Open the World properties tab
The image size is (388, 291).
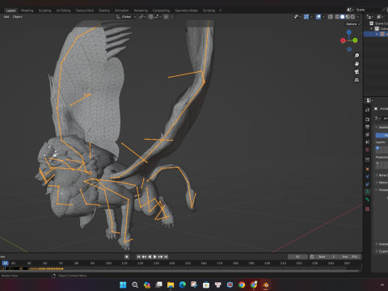(368, 150)
